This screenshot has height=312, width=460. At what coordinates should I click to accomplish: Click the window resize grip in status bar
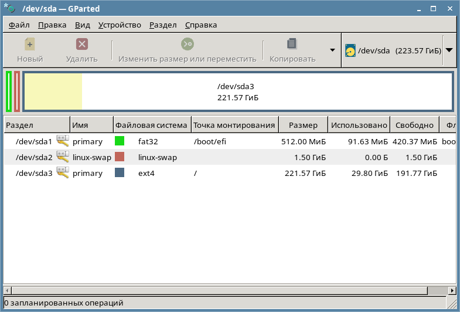pos(451,303)
